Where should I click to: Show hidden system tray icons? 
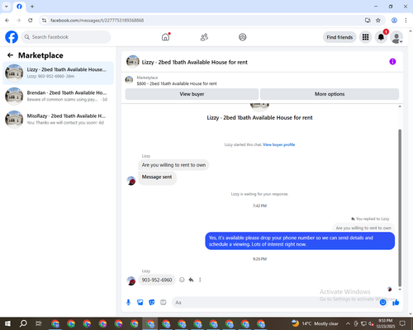click(348, 323)
